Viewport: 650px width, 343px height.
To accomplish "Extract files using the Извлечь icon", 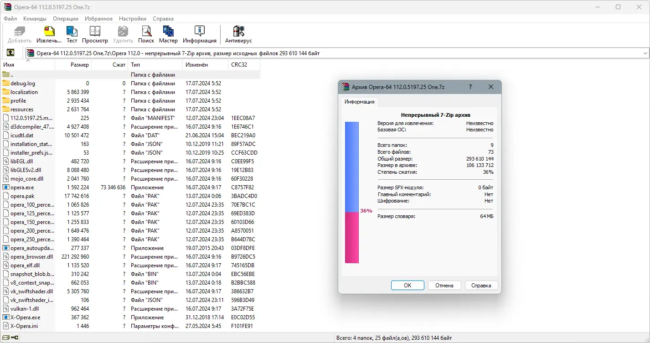I will pyautogui.click(x=48, y=34).
